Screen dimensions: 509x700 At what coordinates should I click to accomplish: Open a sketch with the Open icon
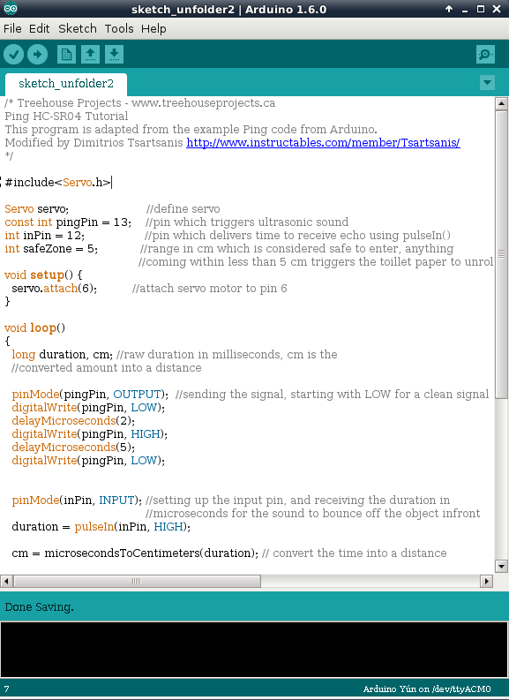(x=90, y=55)
